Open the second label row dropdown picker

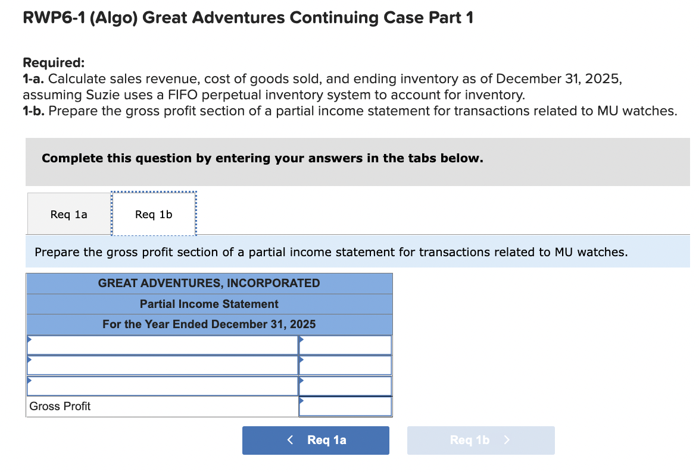pos(28,360)
